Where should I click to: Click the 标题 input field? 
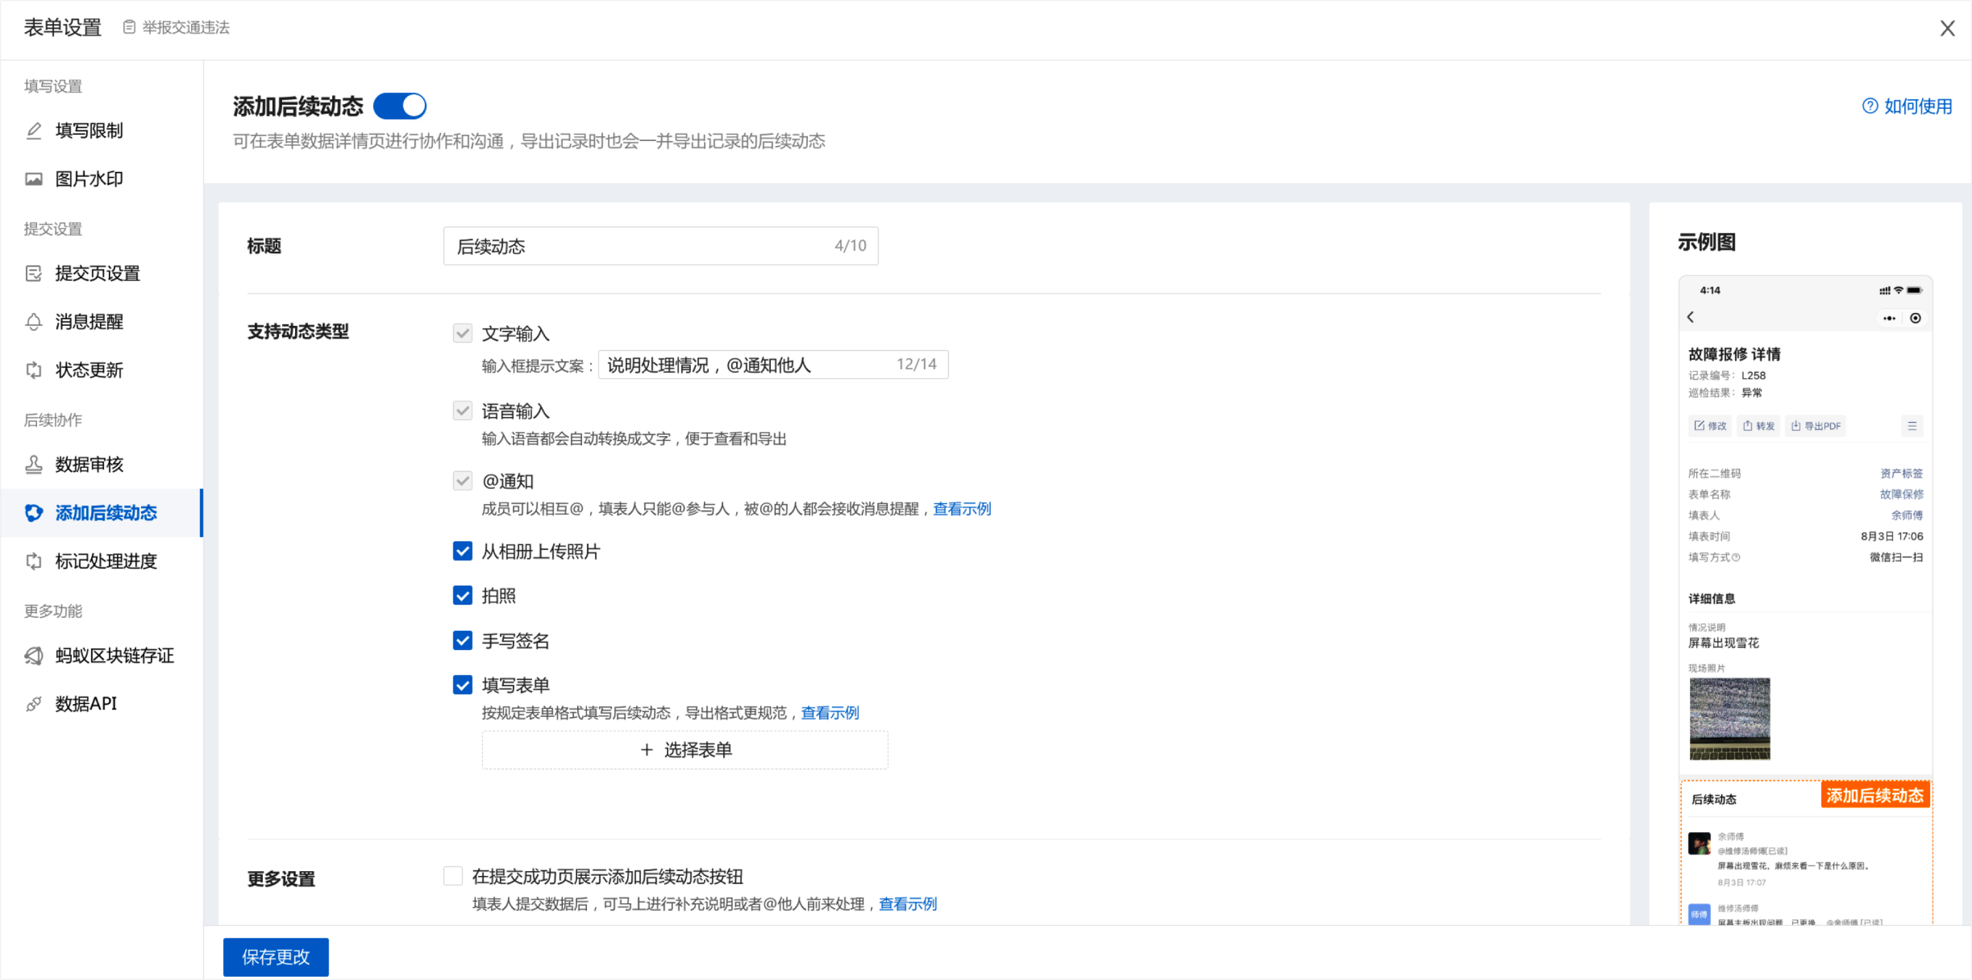click(661, 246)
